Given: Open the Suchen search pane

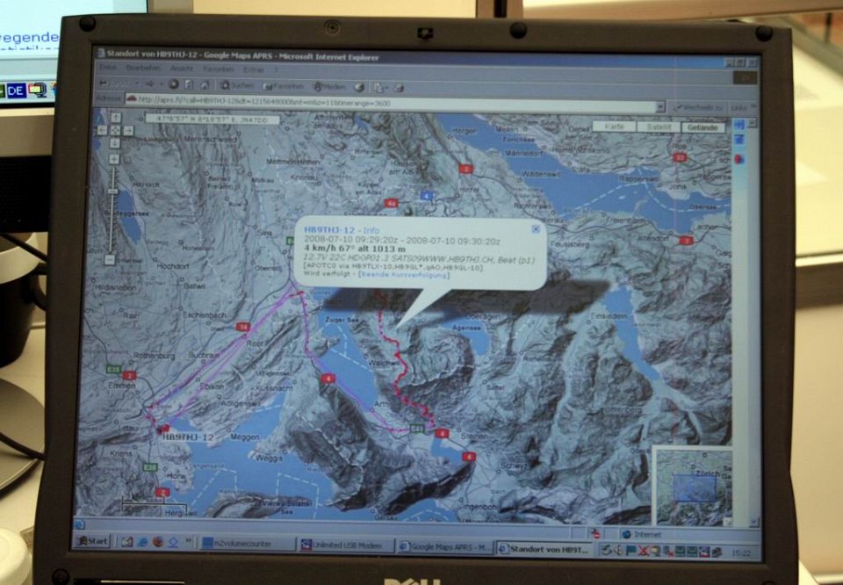Looking at the screenshot, I should pos(237,85).
